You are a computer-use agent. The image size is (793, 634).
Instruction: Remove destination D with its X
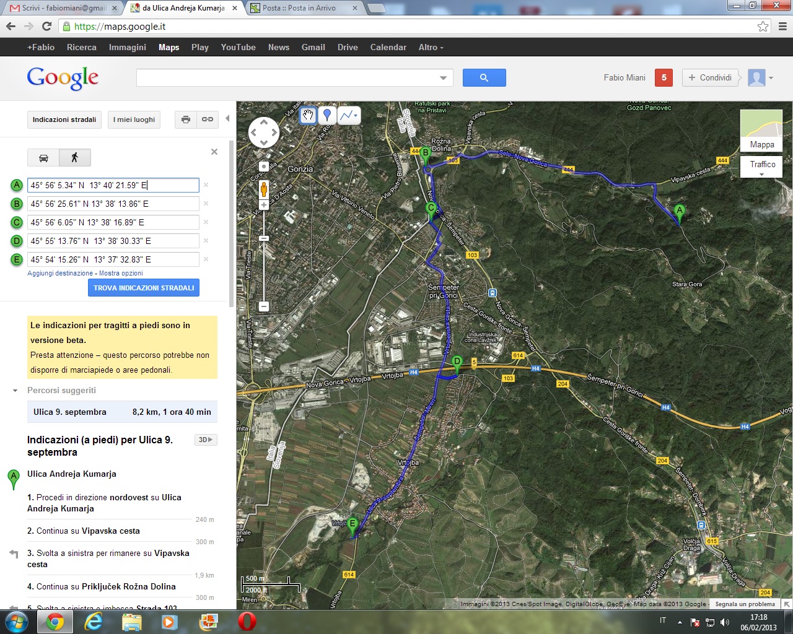coord(206,241)
